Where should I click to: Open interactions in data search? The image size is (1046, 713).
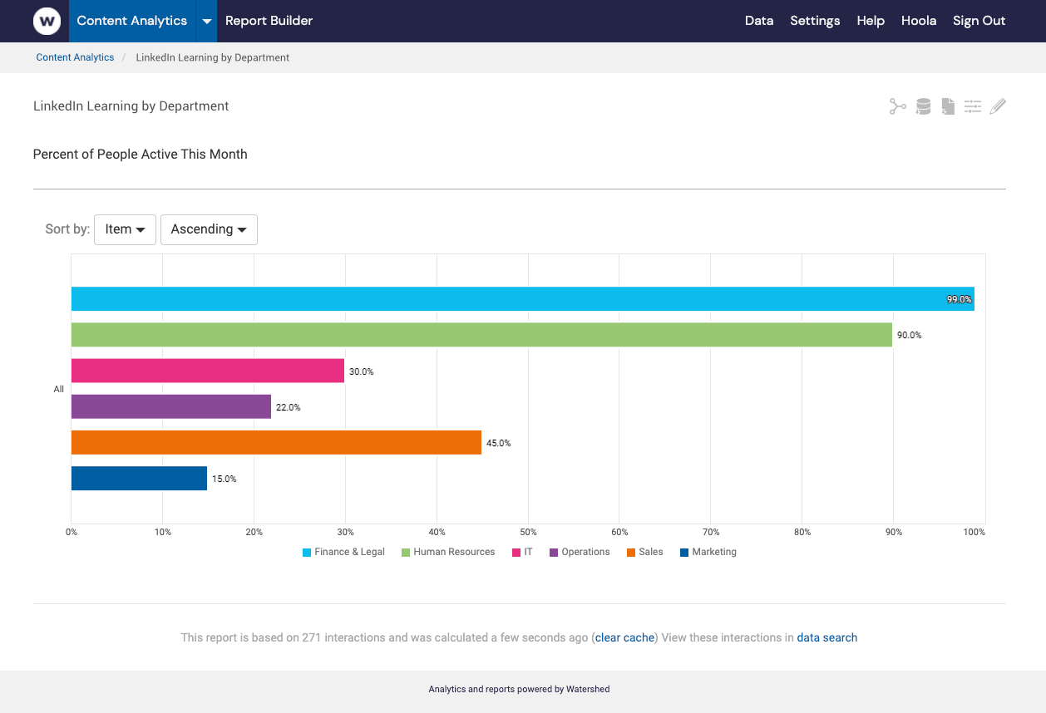coord(826,637)
